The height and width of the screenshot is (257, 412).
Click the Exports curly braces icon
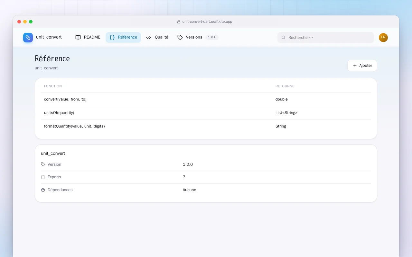[x=43, y=177]
